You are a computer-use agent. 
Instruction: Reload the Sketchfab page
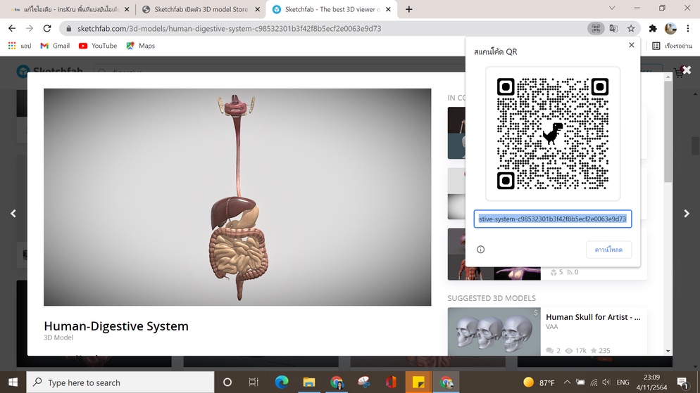[x=47, y=29]
